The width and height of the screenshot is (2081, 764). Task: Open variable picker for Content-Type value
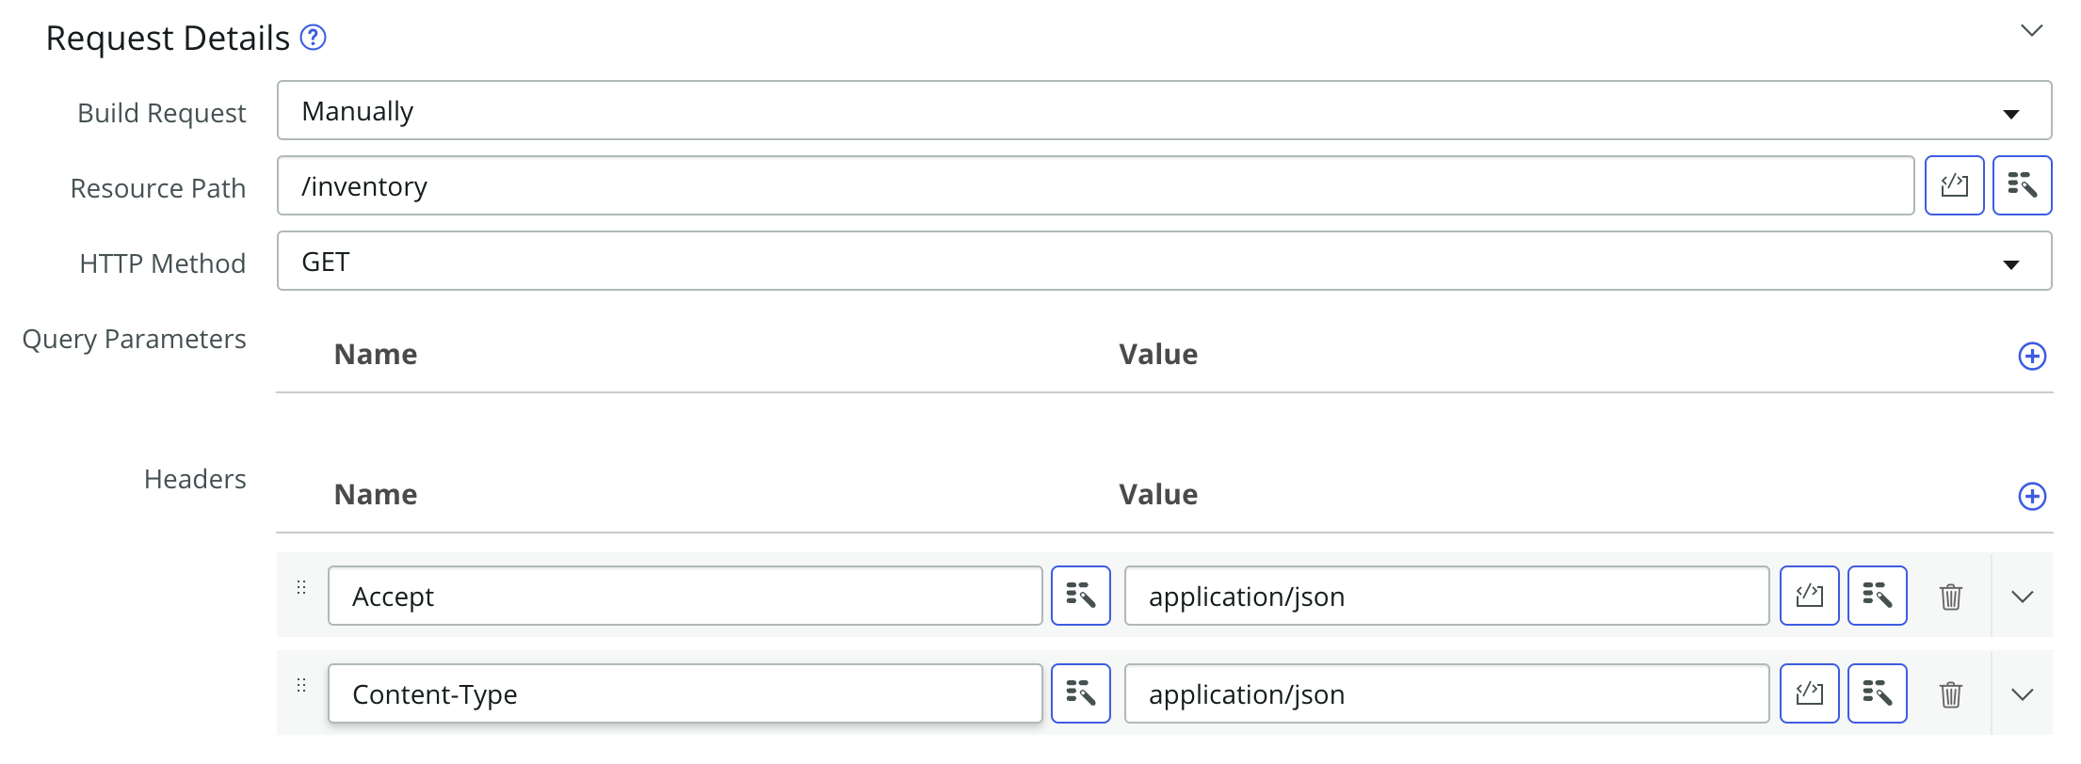pos(1878,694)
